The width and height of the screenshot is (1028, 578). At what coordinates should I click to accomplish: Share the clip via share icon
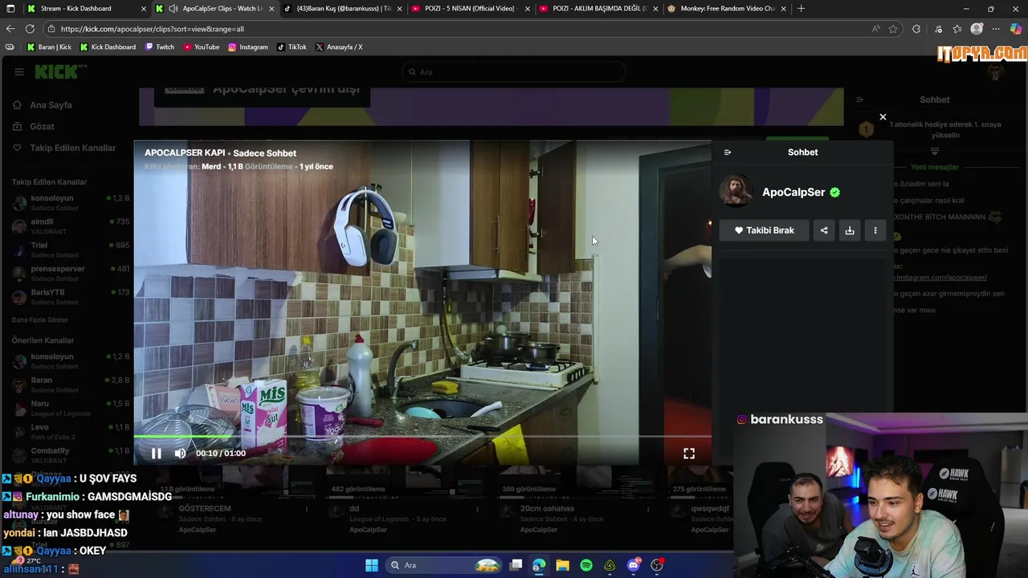pos(824,230)
